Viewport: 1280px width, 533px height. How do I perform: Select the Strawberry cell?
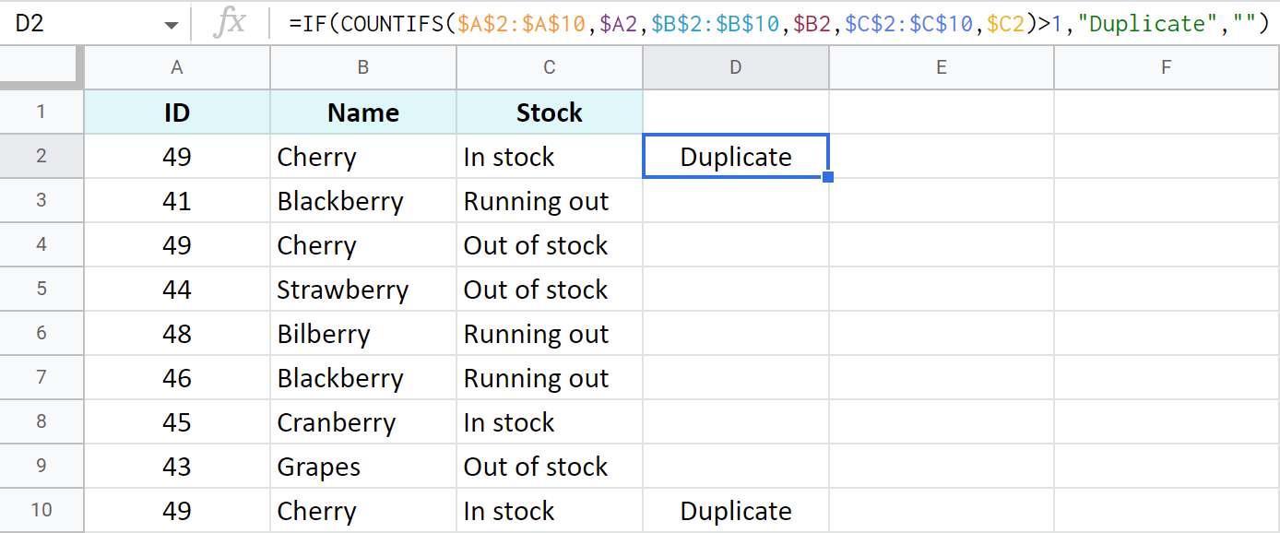(x=362, y=289)
